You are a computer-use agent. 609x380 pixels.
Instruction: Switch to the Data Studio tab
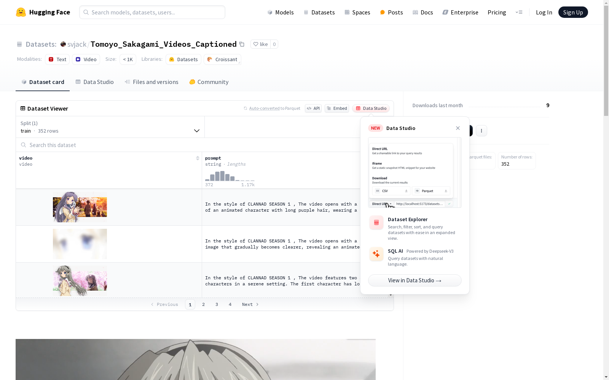click(x=94, y=82)
